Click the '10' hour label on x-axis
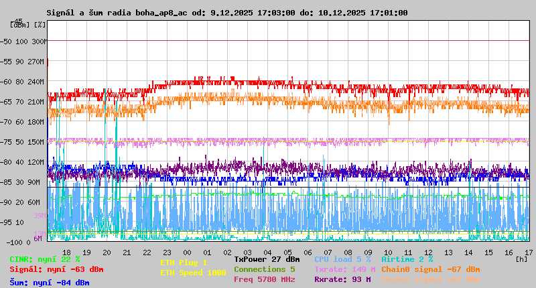 (x=388, y=253)
